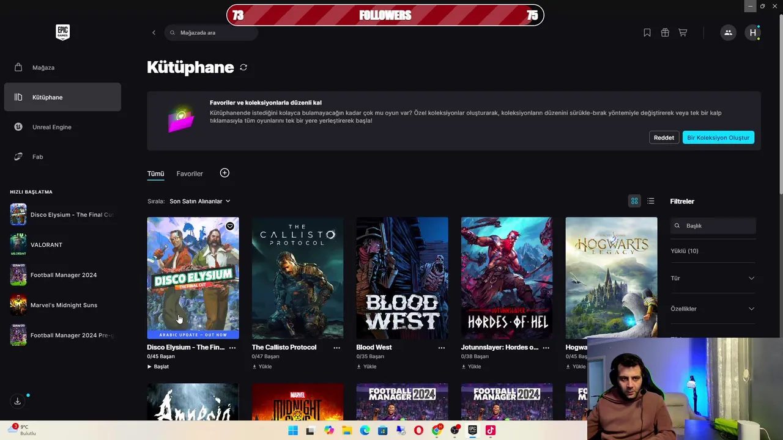
Task: Click the main window vertical scrollbar
Action: (x=780, y=104)
